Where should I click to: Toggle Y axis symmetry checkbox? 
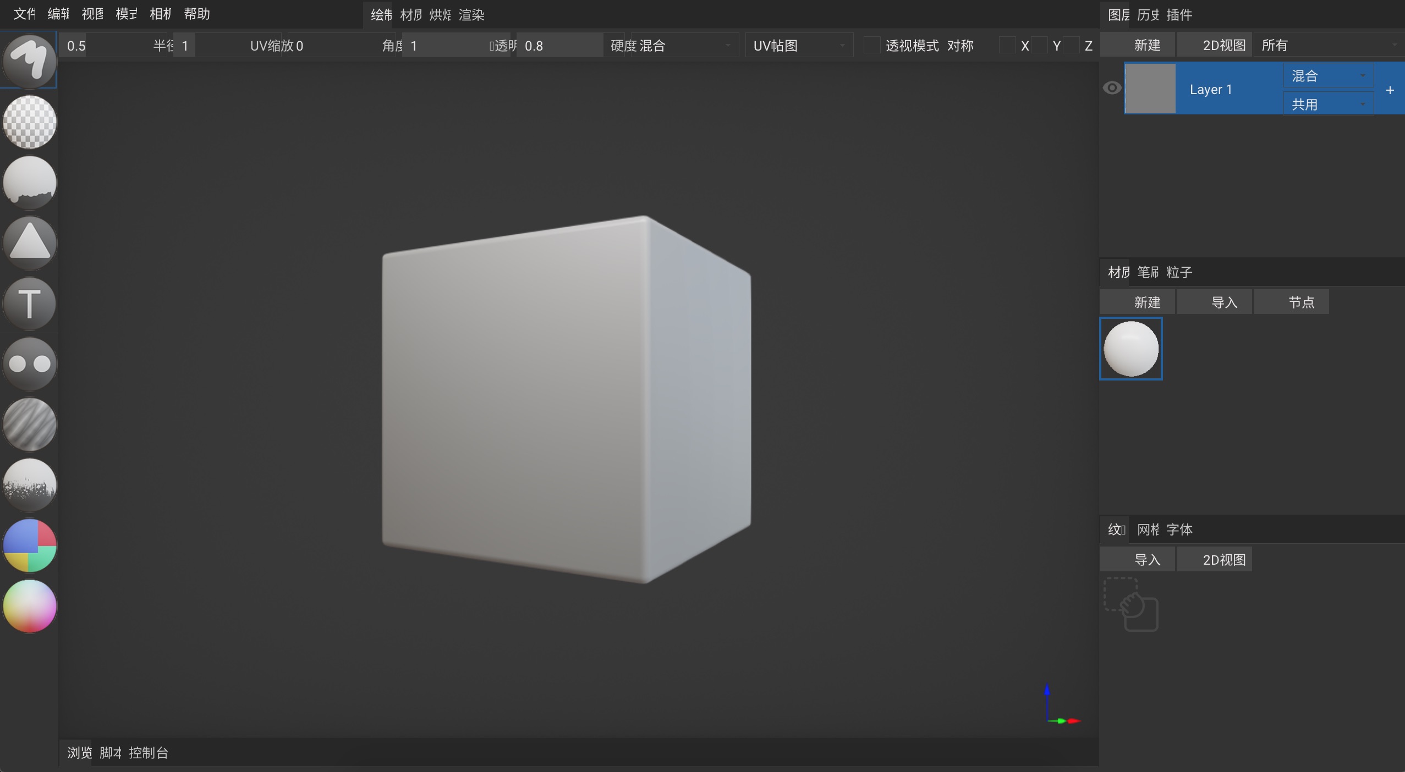[1039, 45]
